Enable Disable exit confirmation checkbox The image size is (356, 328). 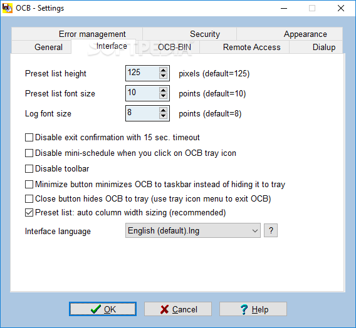(x=29, y=137)
